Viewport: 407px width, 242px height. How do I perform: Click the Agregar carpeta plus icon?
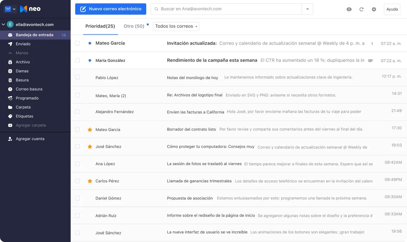[10, 125]
